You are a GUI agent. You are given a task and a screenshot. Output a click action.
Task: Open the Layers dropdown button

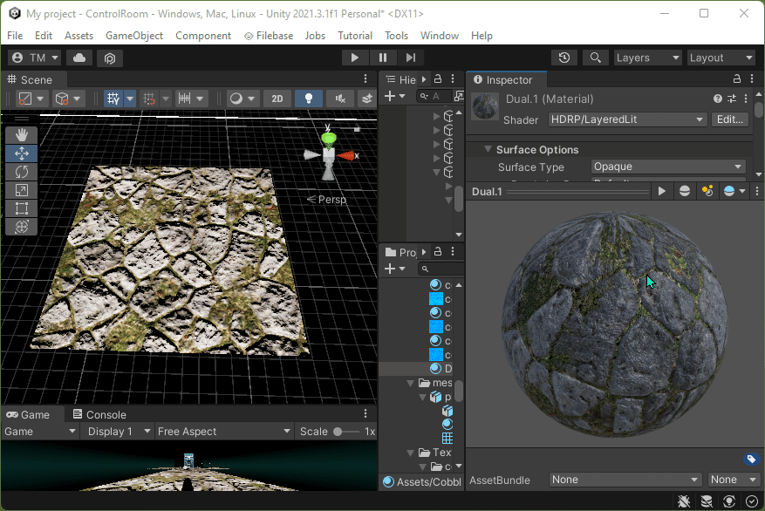[x=646, y=58]
